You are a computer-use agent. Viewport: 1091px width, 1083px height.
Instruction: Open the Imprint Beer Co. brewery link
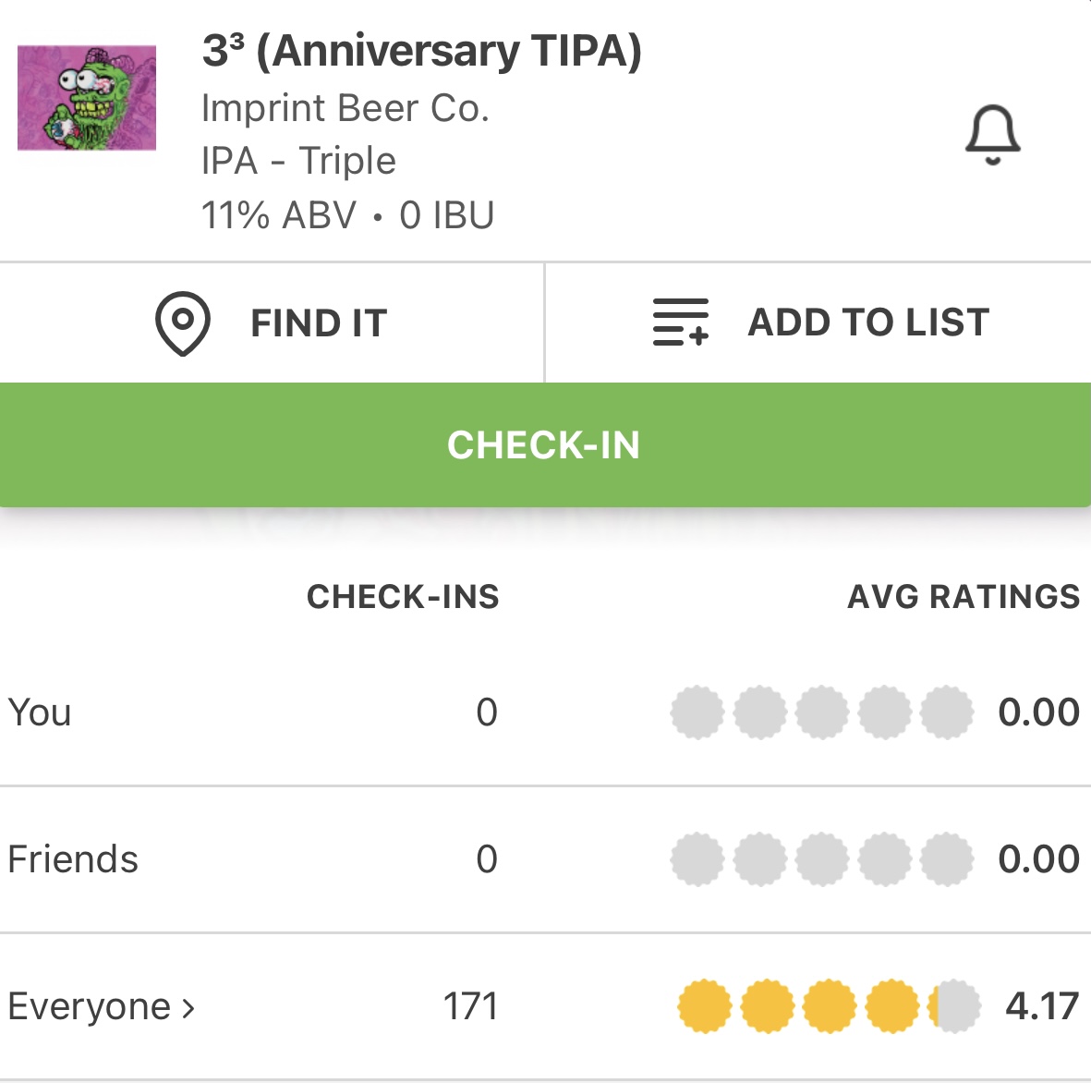click(345, 108)
